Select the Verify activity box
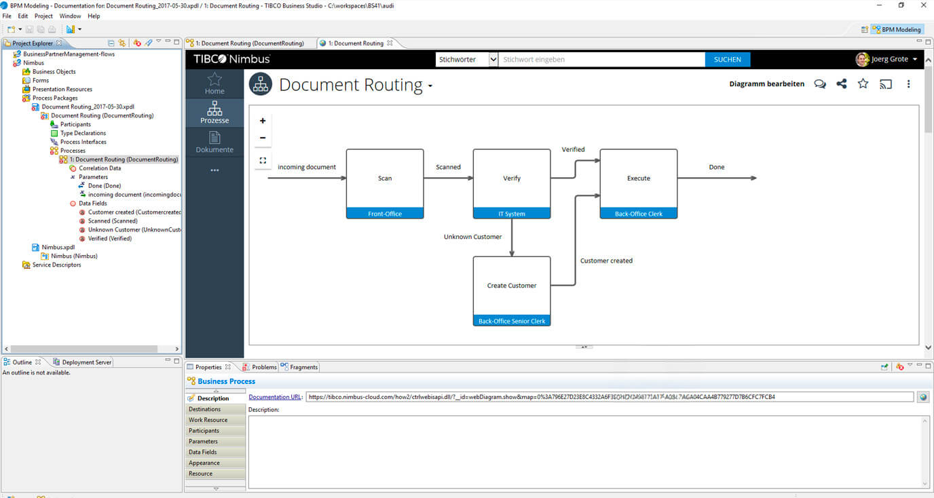The image size is (934, 498). 512,184
